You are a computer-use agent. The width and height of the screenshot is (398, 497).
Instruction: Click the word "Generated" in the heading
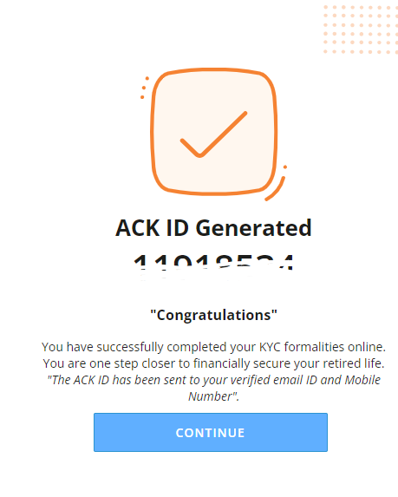point(253,228)
